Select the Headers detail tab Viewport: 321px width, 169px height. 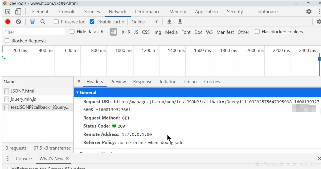[95, 82]
